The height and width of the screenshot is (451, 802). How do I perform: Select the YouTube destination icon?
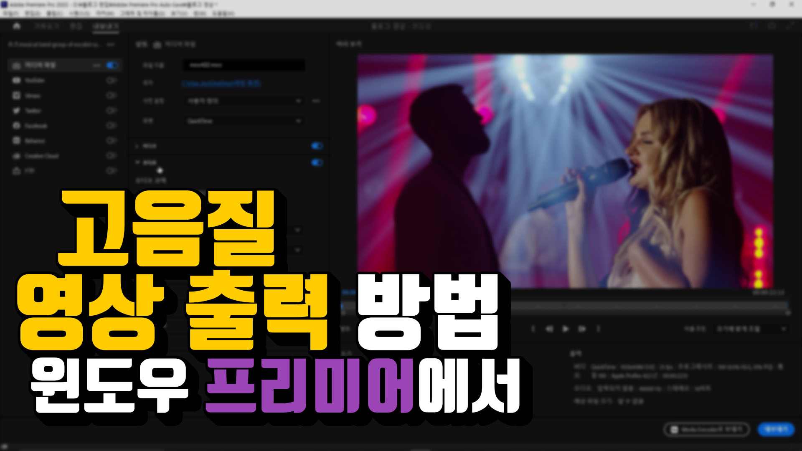point(16,80)
